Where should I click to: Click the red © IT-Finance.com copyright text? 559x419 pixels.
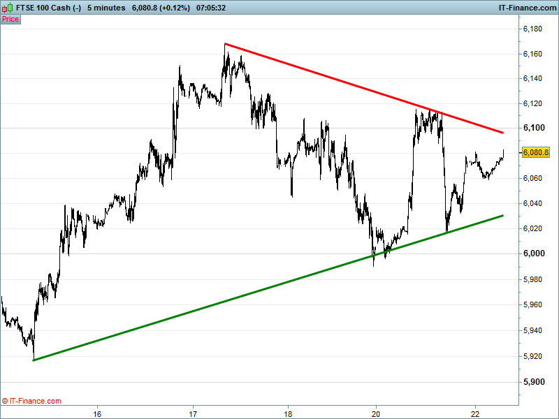coord(31,401)
